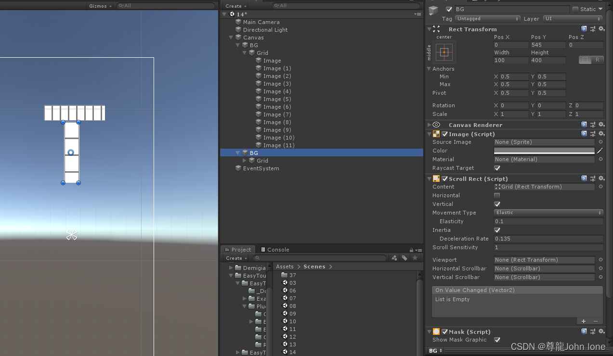
Task: Open object picker for Source Image
Action: pos(600,142)
